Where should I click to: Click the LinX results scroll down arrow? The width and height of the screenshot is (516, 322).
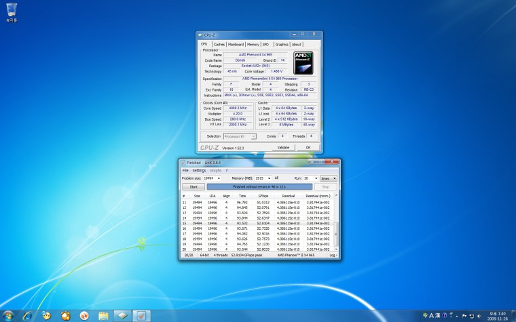click(x=336, y=249)
